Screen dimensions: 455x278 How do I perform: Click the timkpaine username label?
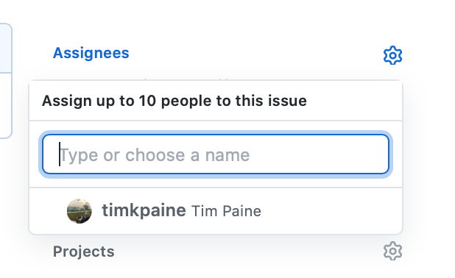(x=144, y=210)
